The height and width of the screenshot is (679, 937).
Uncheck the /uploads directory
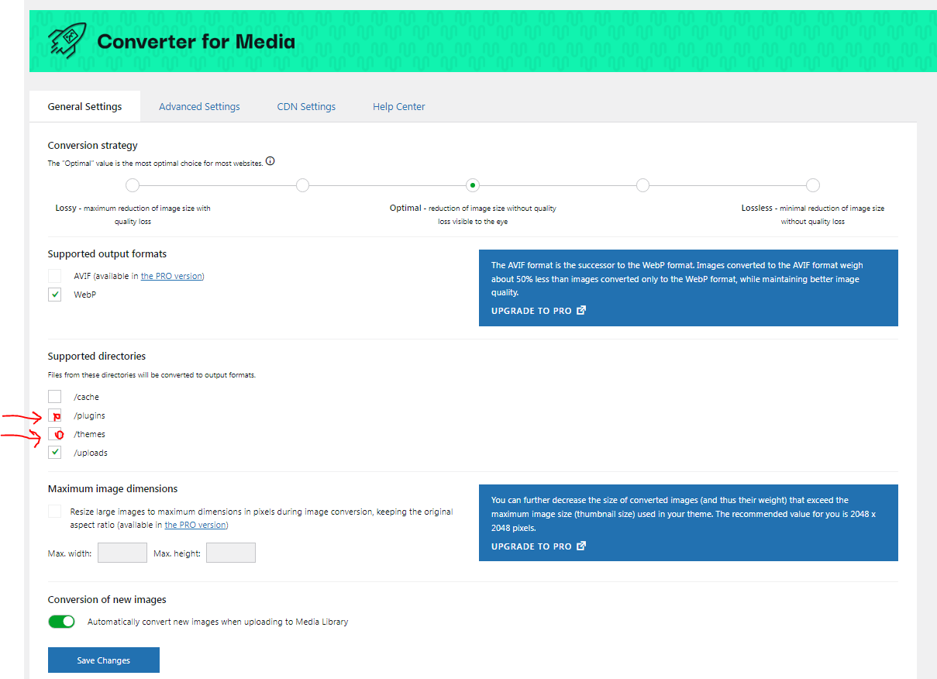54,453
